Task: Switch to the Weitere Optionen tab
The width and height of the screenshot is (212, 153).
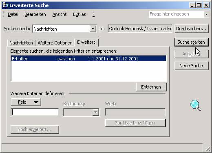Action: coord(55,43)
